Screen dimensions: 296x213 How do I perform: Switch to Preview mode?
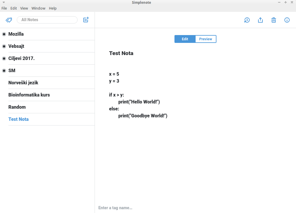click(x=205, y=39)
